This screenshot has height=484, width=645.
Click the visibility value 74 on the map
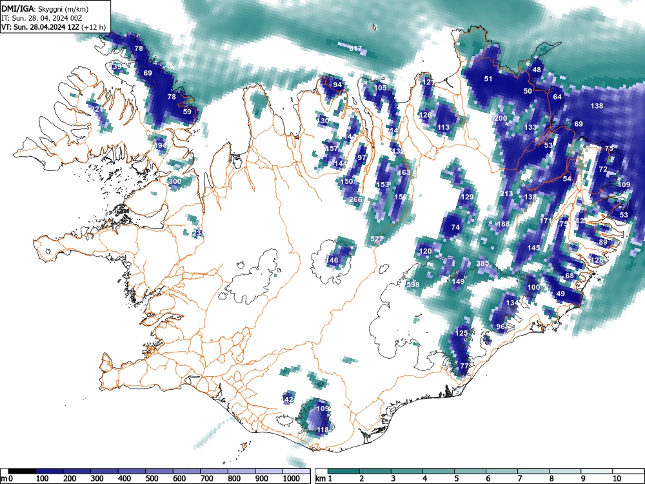(455, 227)
